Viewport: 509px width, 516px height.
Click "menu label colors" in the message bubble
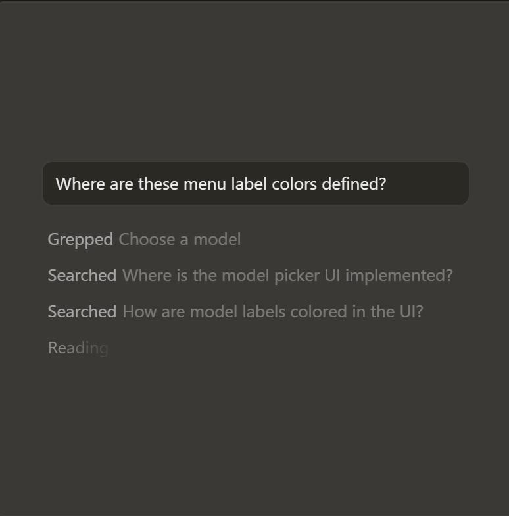[x=250, y=184]
